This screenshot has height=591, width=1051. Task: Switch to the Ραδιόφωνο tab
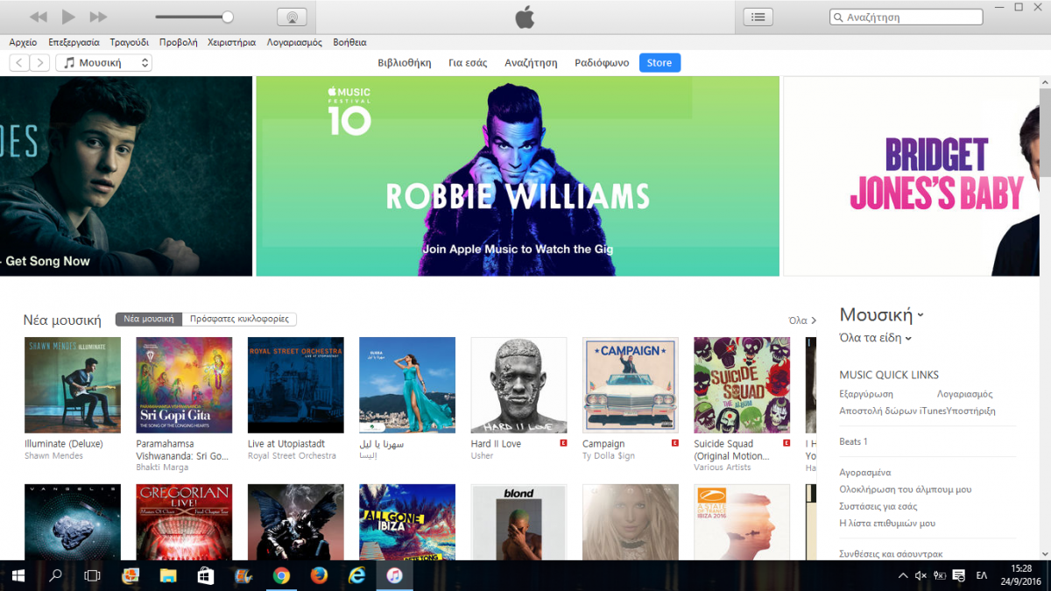tap(602, 63)
